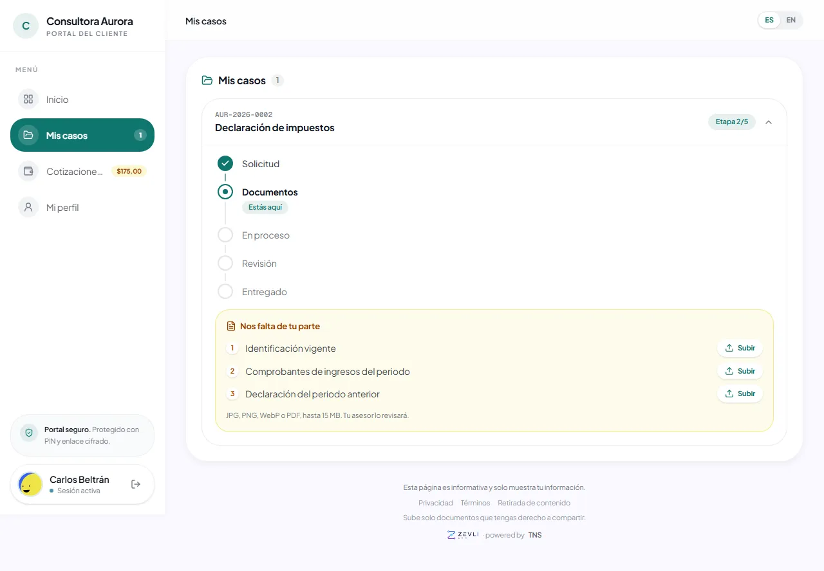Click the Identificación vigente item text
The height and width of the screenshot is (571, 824).
pos(290,349)
